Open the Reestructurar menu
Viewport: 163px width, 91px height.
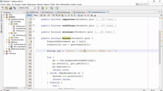pyautogui.click(x=32, y=5)
